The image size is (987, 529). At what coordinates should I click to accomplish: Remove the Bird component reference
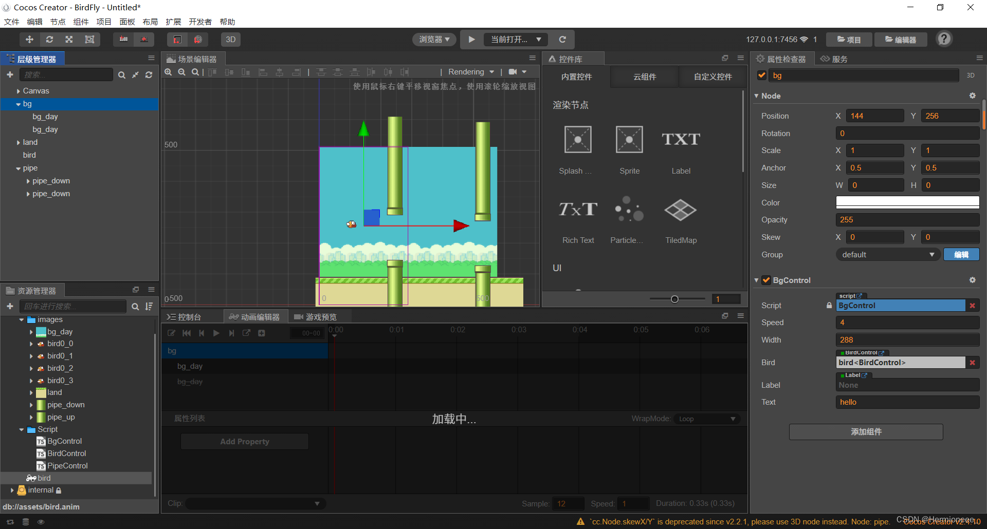pos(972,363)
